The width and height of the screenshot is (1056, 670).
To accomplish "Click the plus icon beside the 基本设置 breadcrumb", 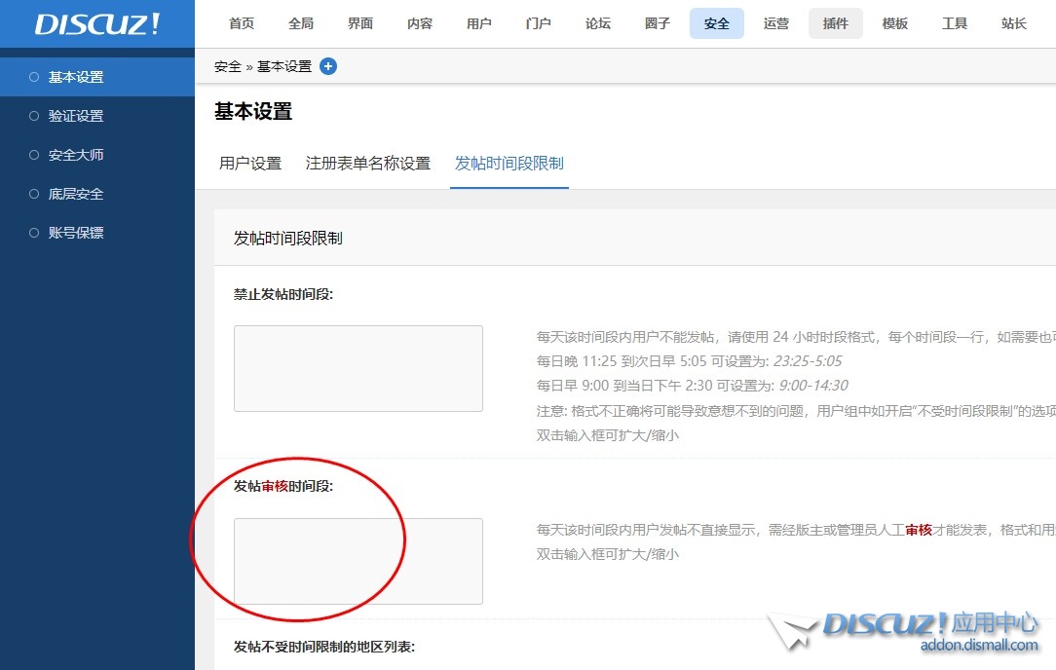I will (x=328, y=66).
